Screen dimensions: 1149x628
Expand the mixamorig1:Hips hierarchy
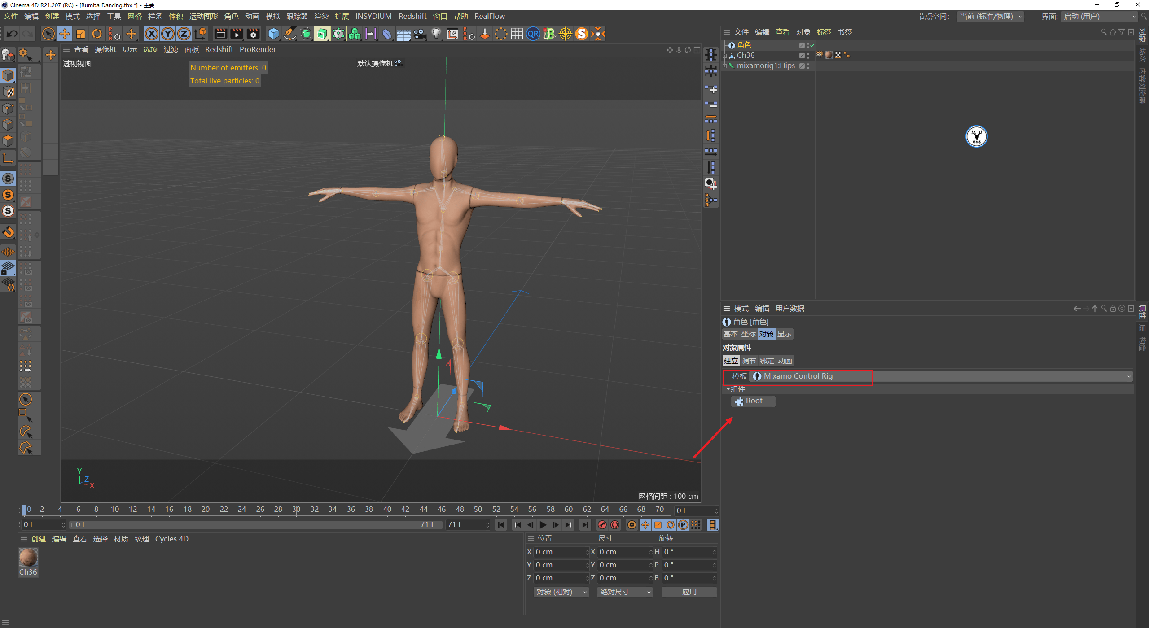click(x=725, y=65)
